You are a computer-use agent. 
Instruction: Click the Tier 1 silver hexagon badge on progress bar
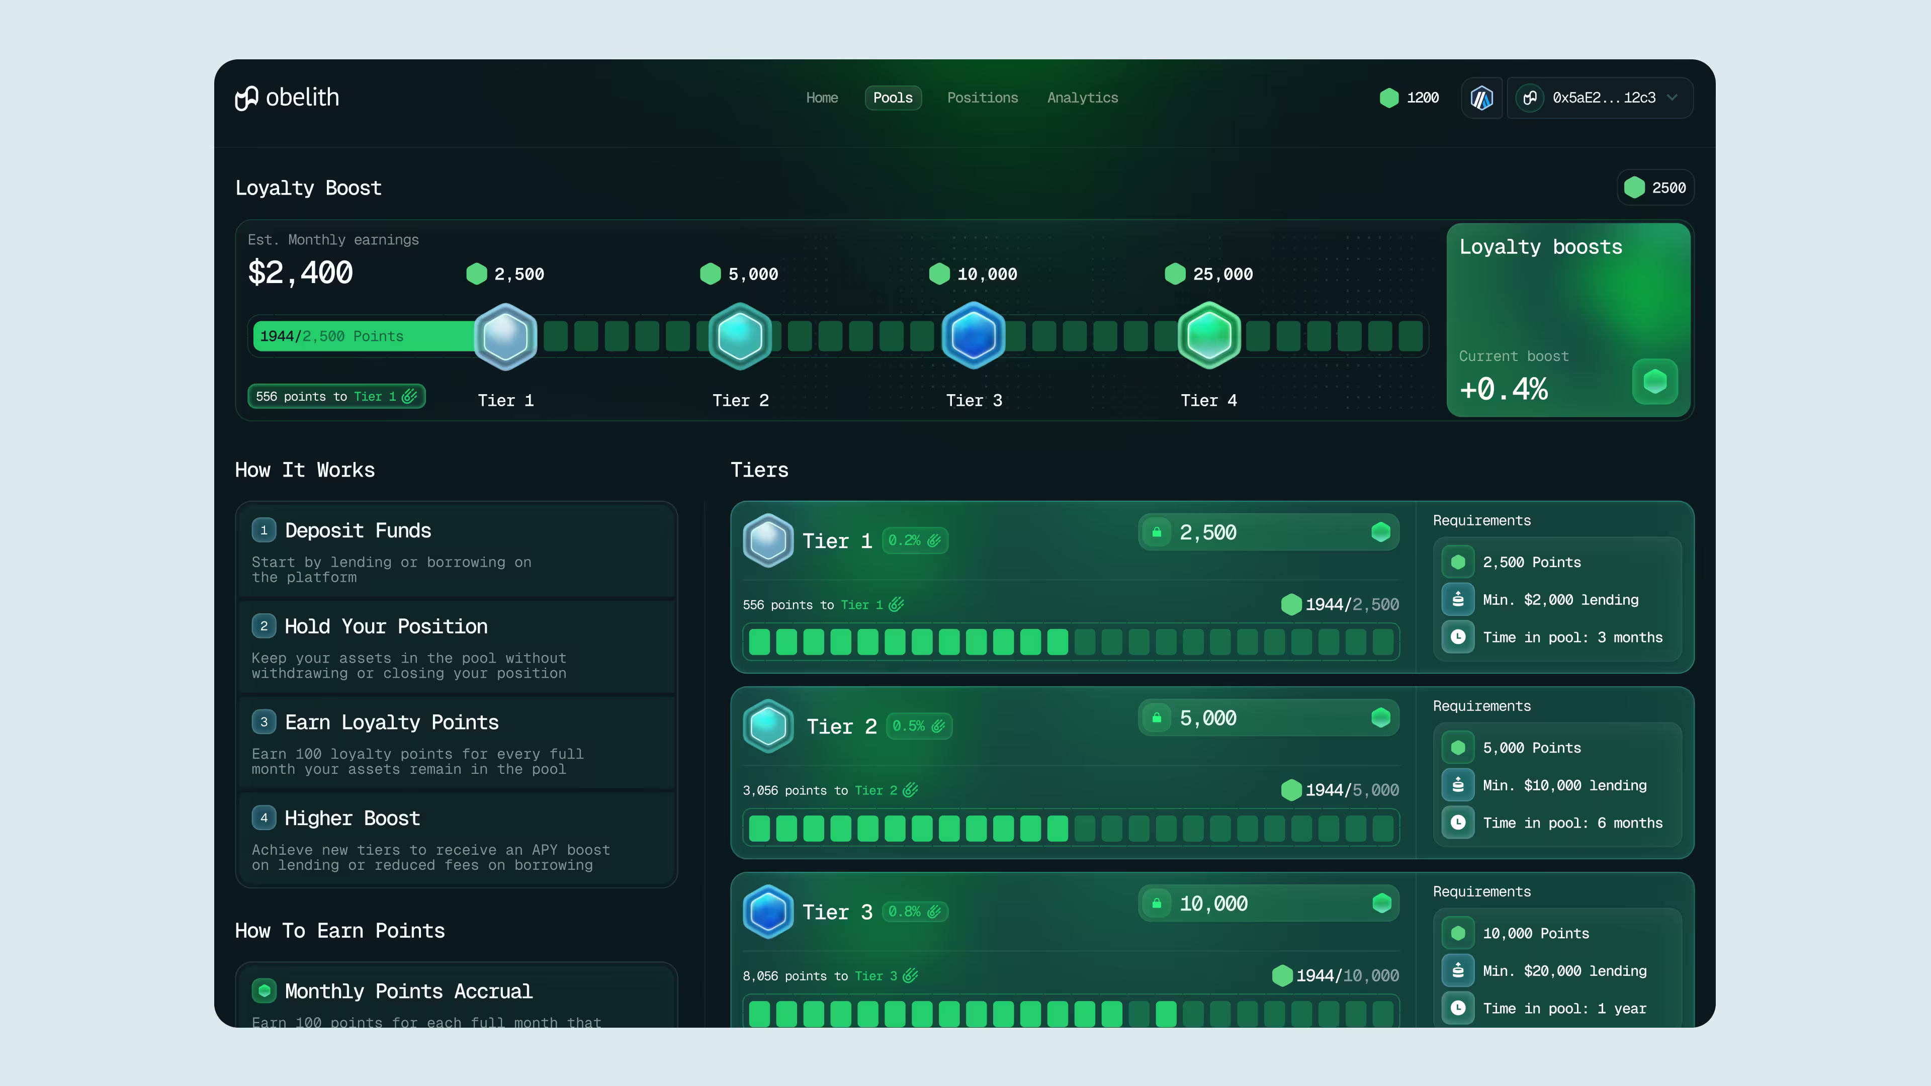506,336
